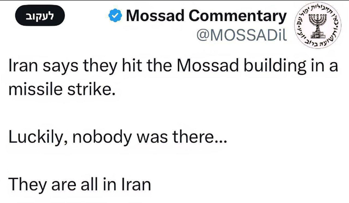Open the Mossad Commentary profile avatar
349x203 pixels.
click(318, 25)
